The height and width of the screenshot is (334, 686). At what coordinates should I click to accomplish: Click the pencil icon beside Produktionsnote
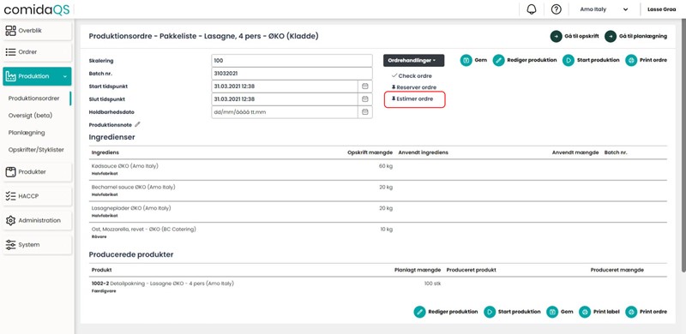[x=137, y=124]
